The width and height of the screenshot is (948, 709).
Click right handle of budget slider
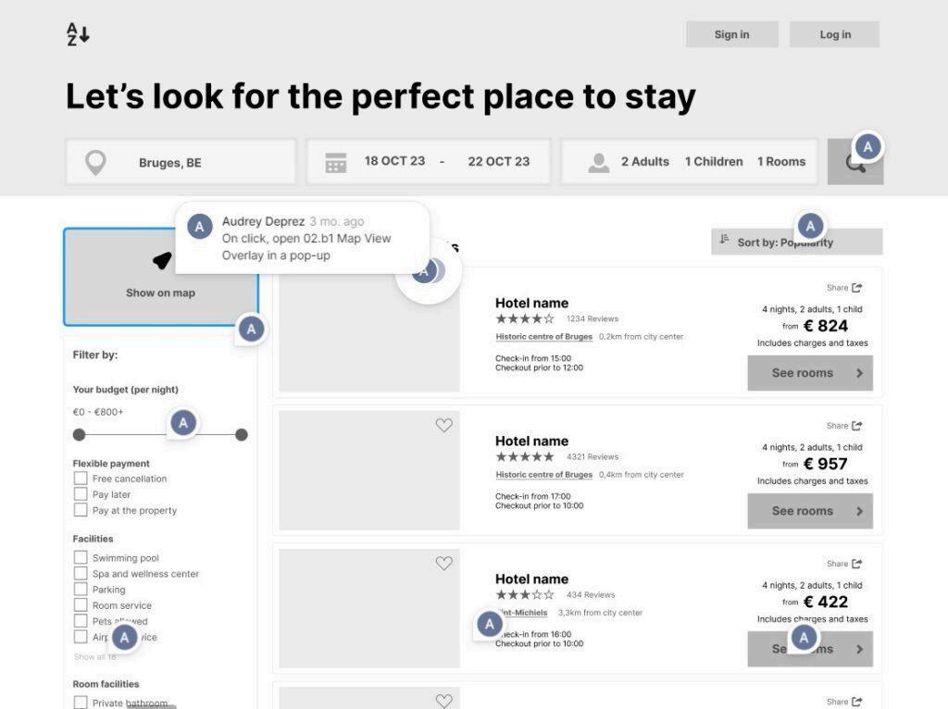coord(242,435)
